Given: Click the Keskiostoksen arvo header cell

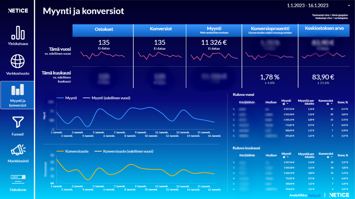Looking at the screenshot, I should point(324,30).
